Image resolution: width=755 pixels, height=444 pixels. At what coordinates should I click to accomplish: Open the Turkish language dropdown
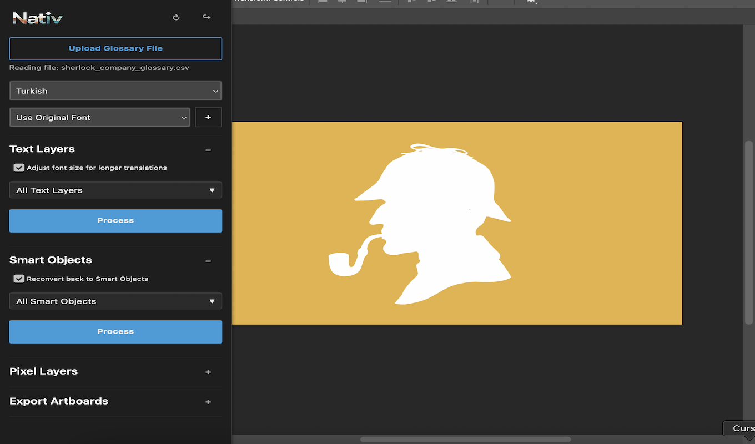click(115, 90)
